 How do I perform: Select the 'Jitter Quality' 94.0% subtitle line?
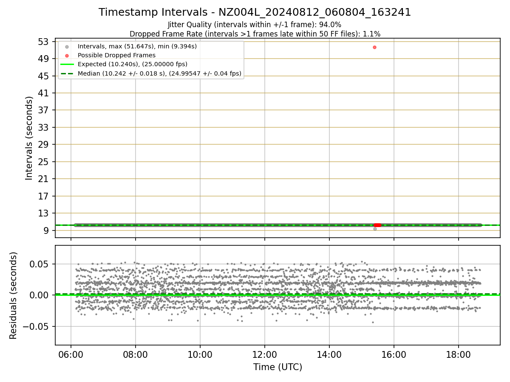pyautogui.click(x=255, y=25)
